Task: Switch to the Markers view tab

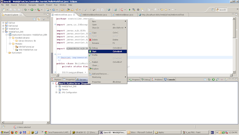Action: click(56, 80)
